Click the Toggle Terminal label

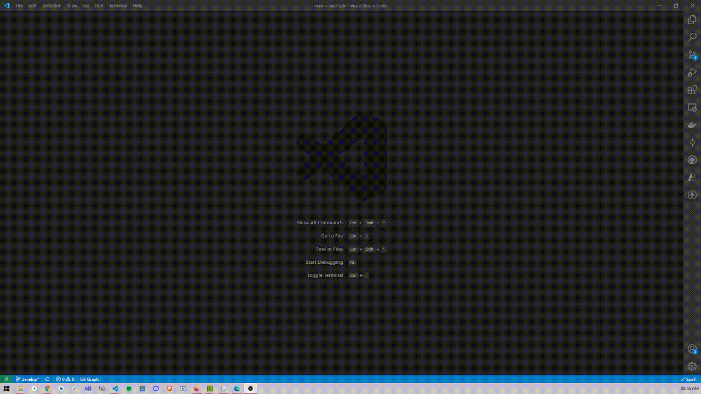click(x=325, y=275)
